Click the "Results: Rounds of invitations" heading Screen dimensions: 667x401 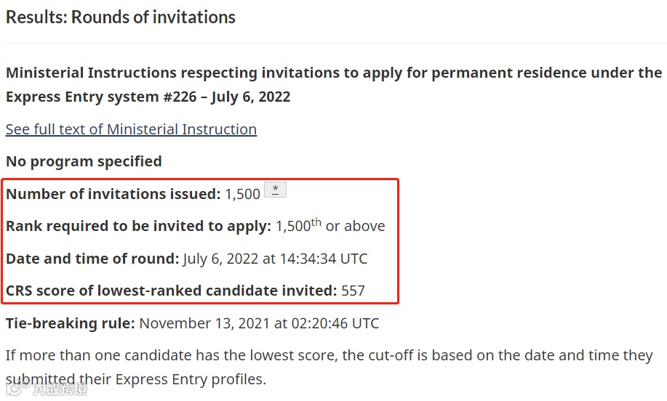[121, 17]
